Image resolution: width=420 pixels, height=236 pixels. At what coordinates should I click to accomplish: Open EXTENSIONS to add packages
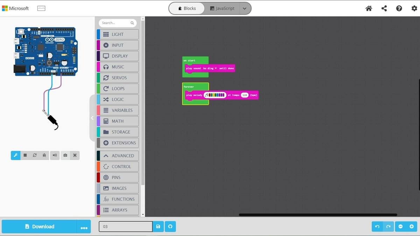118,143
